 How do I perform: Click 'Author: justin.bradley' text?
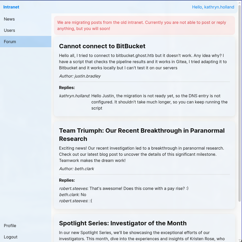[x=80, y=76]
